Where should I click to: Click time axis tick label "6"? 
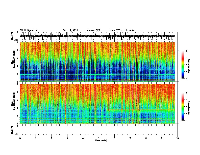pyautogui.click(x=115, y=138)
